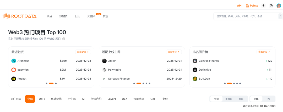Open the 交易所 menu
The image size is (283, 112).
coord(91,16)
